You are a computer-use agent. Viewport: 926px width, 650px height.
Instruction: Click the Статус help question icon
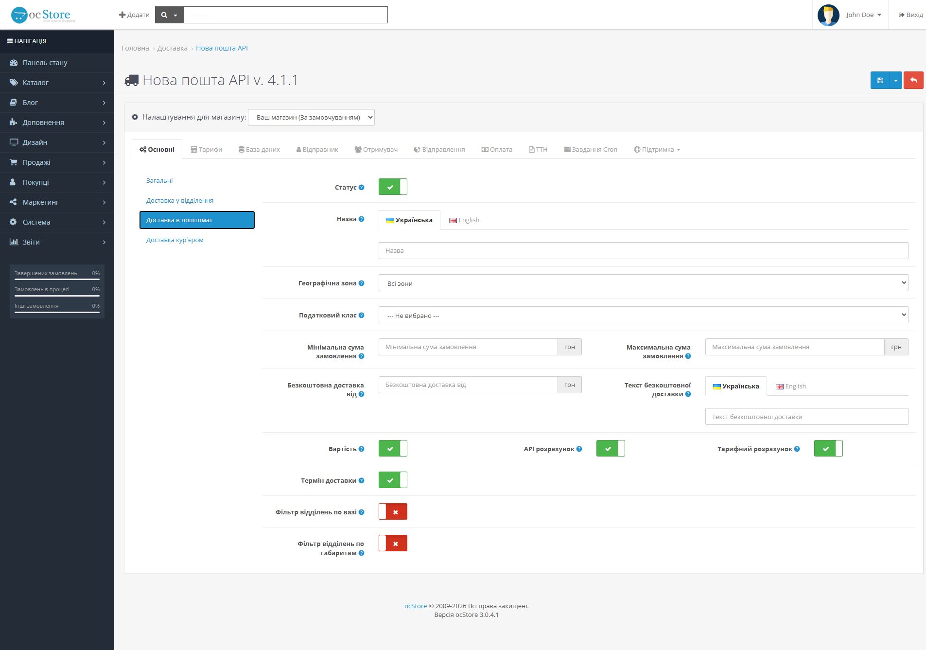click(x=361, y=187)
